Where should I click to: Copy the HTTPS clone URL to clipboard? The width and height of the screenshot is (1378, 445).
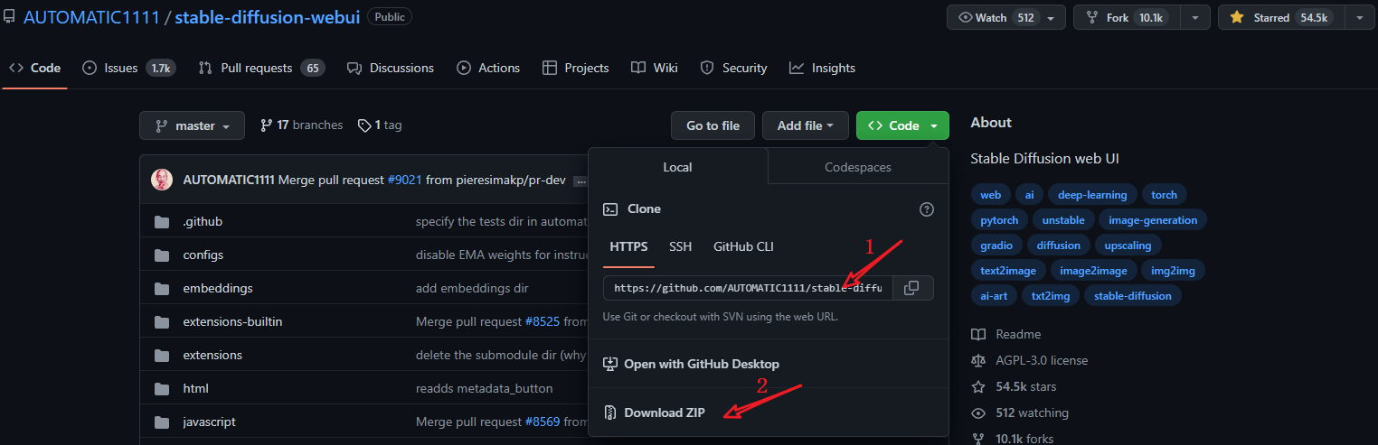pos(912,288)
